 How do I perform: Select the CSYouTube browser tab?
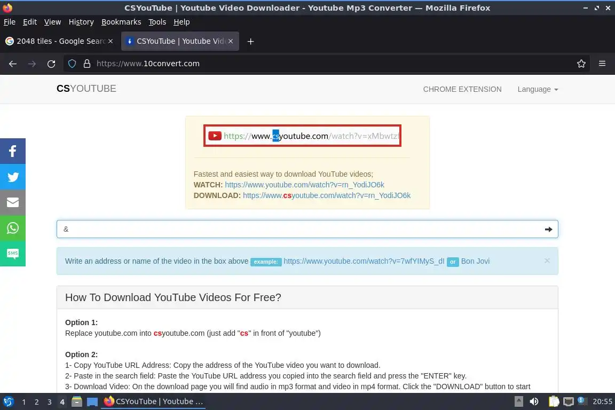point(180,41)
